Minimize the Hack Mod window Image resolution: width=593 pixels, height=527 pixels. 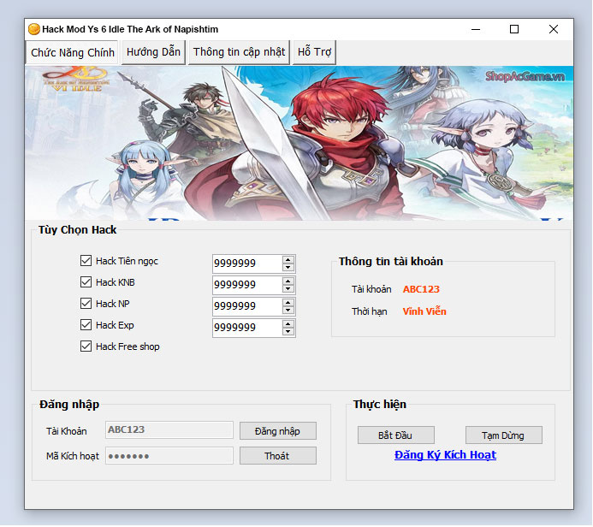[476, 29]
